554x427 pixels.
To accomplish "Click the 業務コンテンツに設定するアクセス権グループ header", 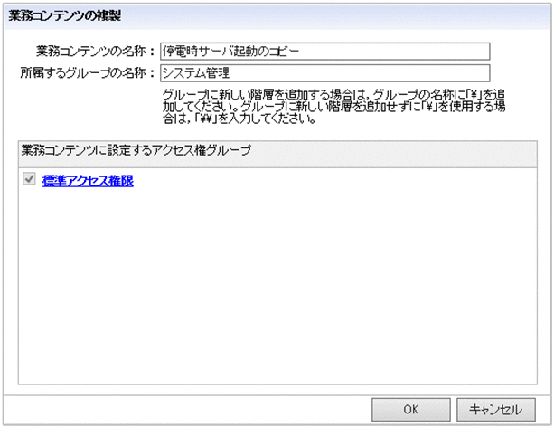I will point(277,154).
